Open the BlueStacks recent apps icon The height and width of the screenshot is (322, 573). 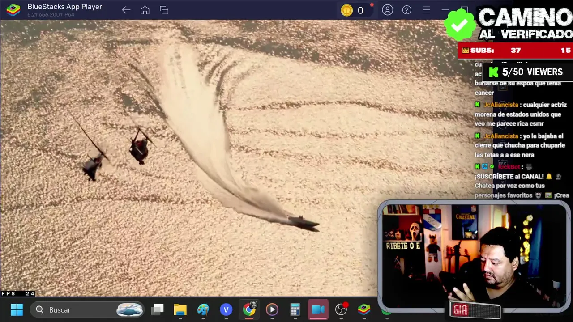[164, 10]
